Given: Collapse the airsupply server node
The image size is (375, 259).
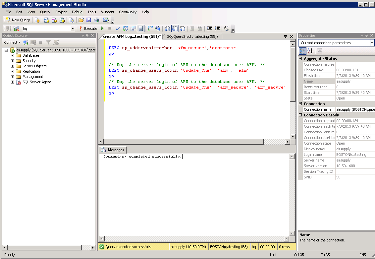Looking at the screenshot, I should tap(6, 50).
